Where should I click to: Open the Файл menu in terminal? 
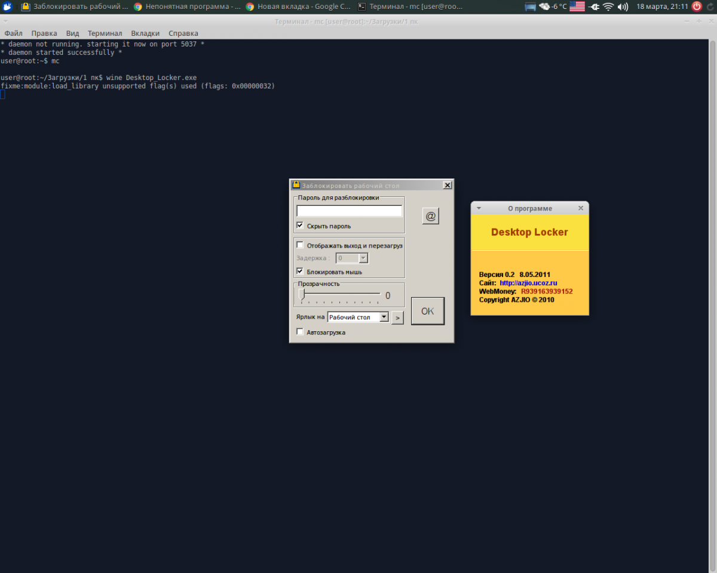[13, 33]
